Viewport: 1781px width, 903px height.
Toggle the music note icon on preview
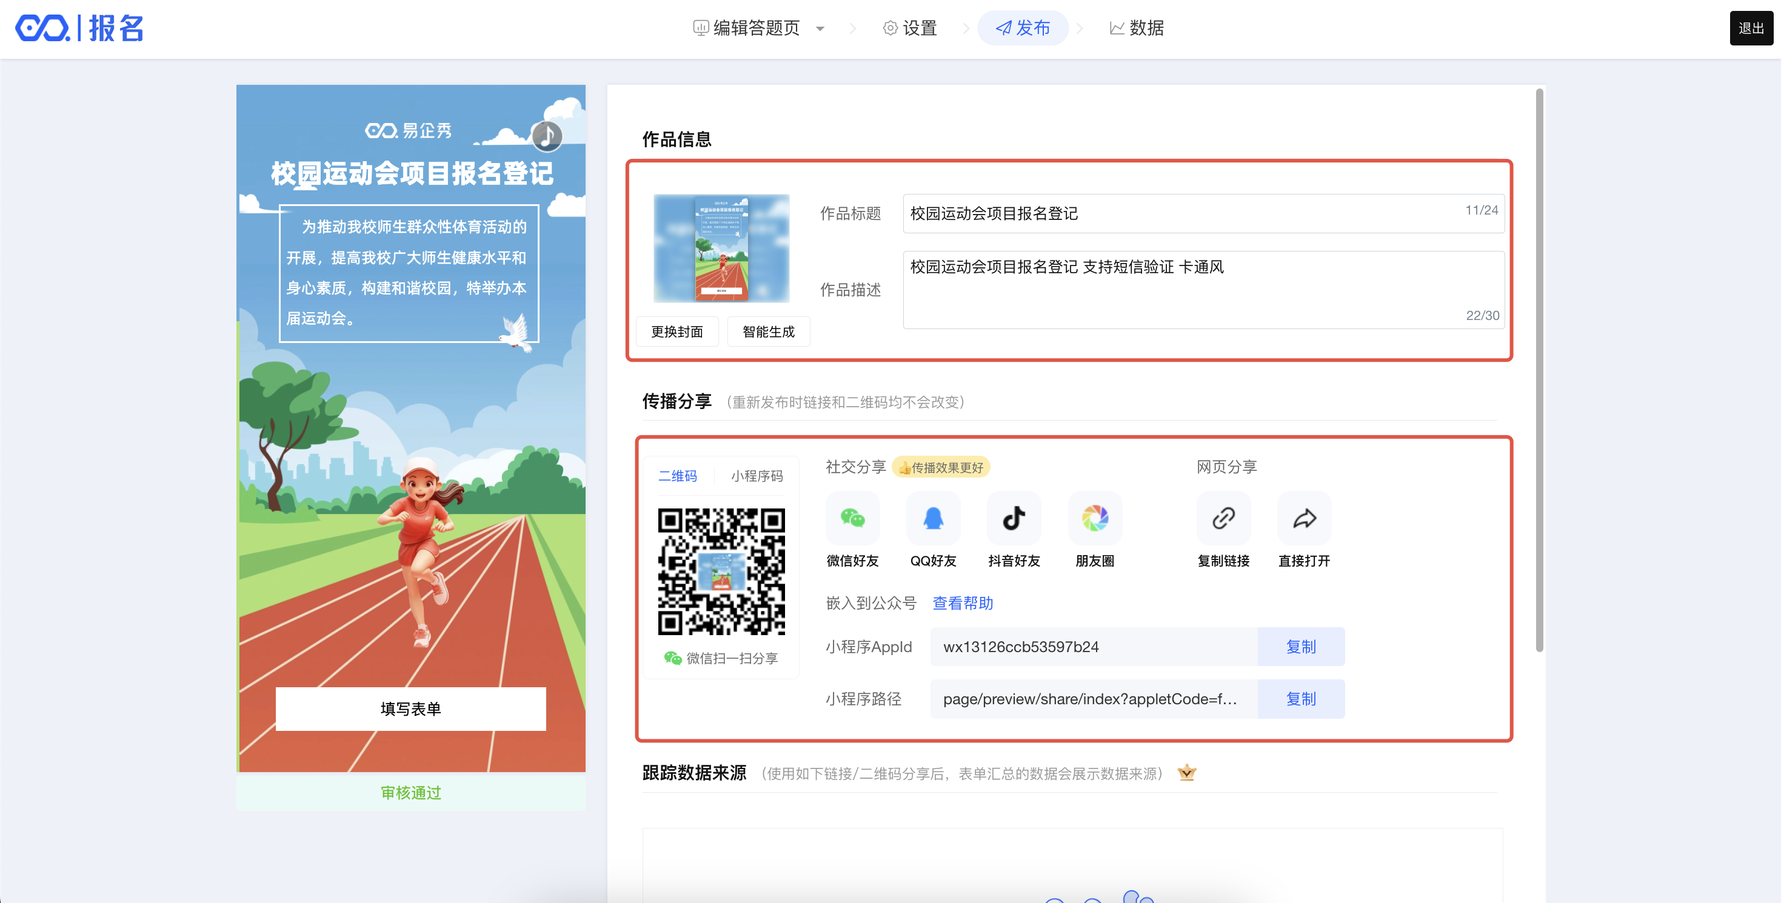coord(547,136)
